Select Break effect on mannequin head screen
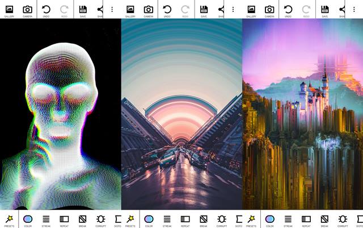363x228 pixels. coord(83,221)
